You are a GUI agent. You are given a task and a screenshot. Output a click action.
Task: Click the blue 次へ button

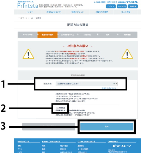coord(107,127)
